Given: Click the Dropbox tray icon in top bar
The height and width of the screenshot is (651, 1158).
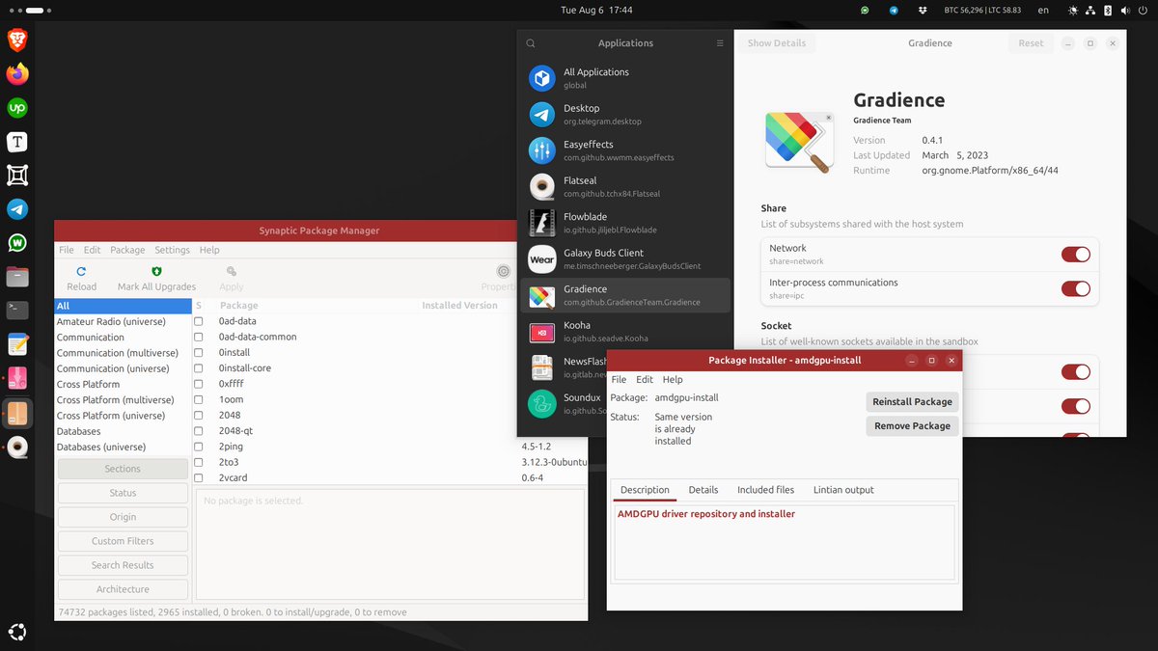Looking at the screenshot, I should (922, 10).
